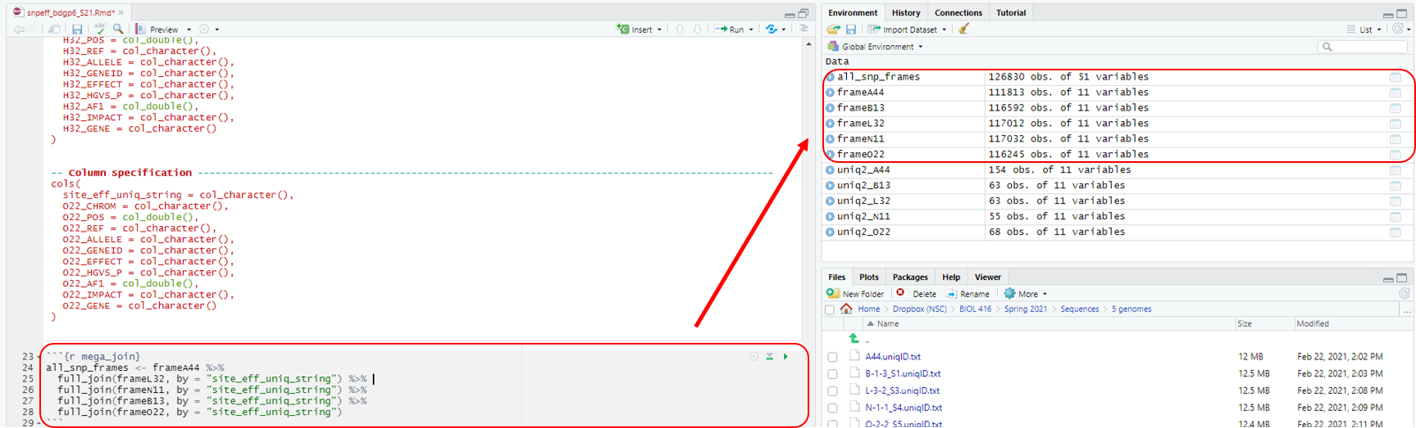Refresh the Files pane listing
The image size is (1416, 428).
click(1405, 294)
